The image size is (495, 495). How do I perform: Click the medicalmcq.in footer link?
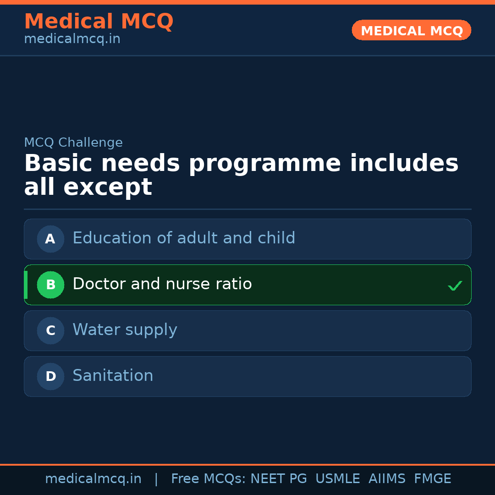(93, 478)
